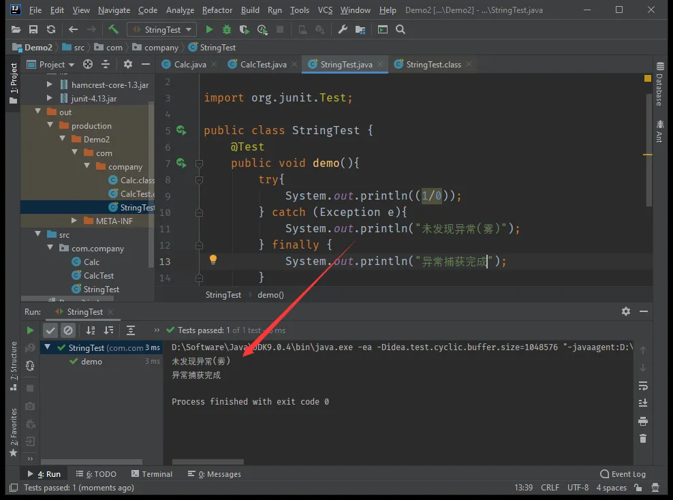Open the Refactor menu
Viewport: 673px width, 500px height.
217,10
